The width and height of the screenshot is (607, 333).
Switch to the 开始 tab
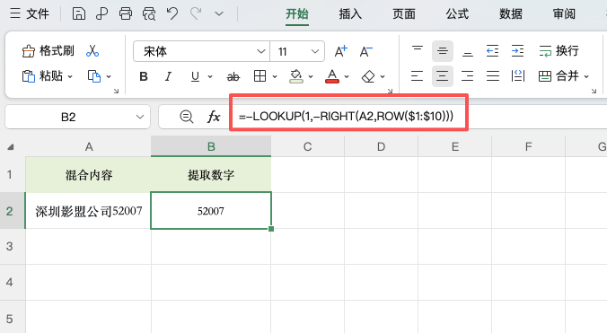297,14
